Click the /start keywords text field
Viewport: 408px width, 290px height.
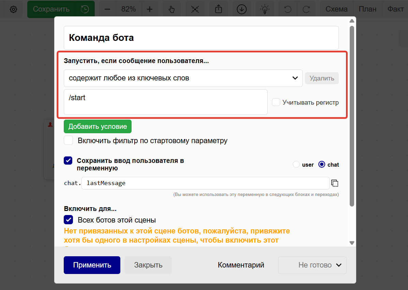tap(166, 102)
